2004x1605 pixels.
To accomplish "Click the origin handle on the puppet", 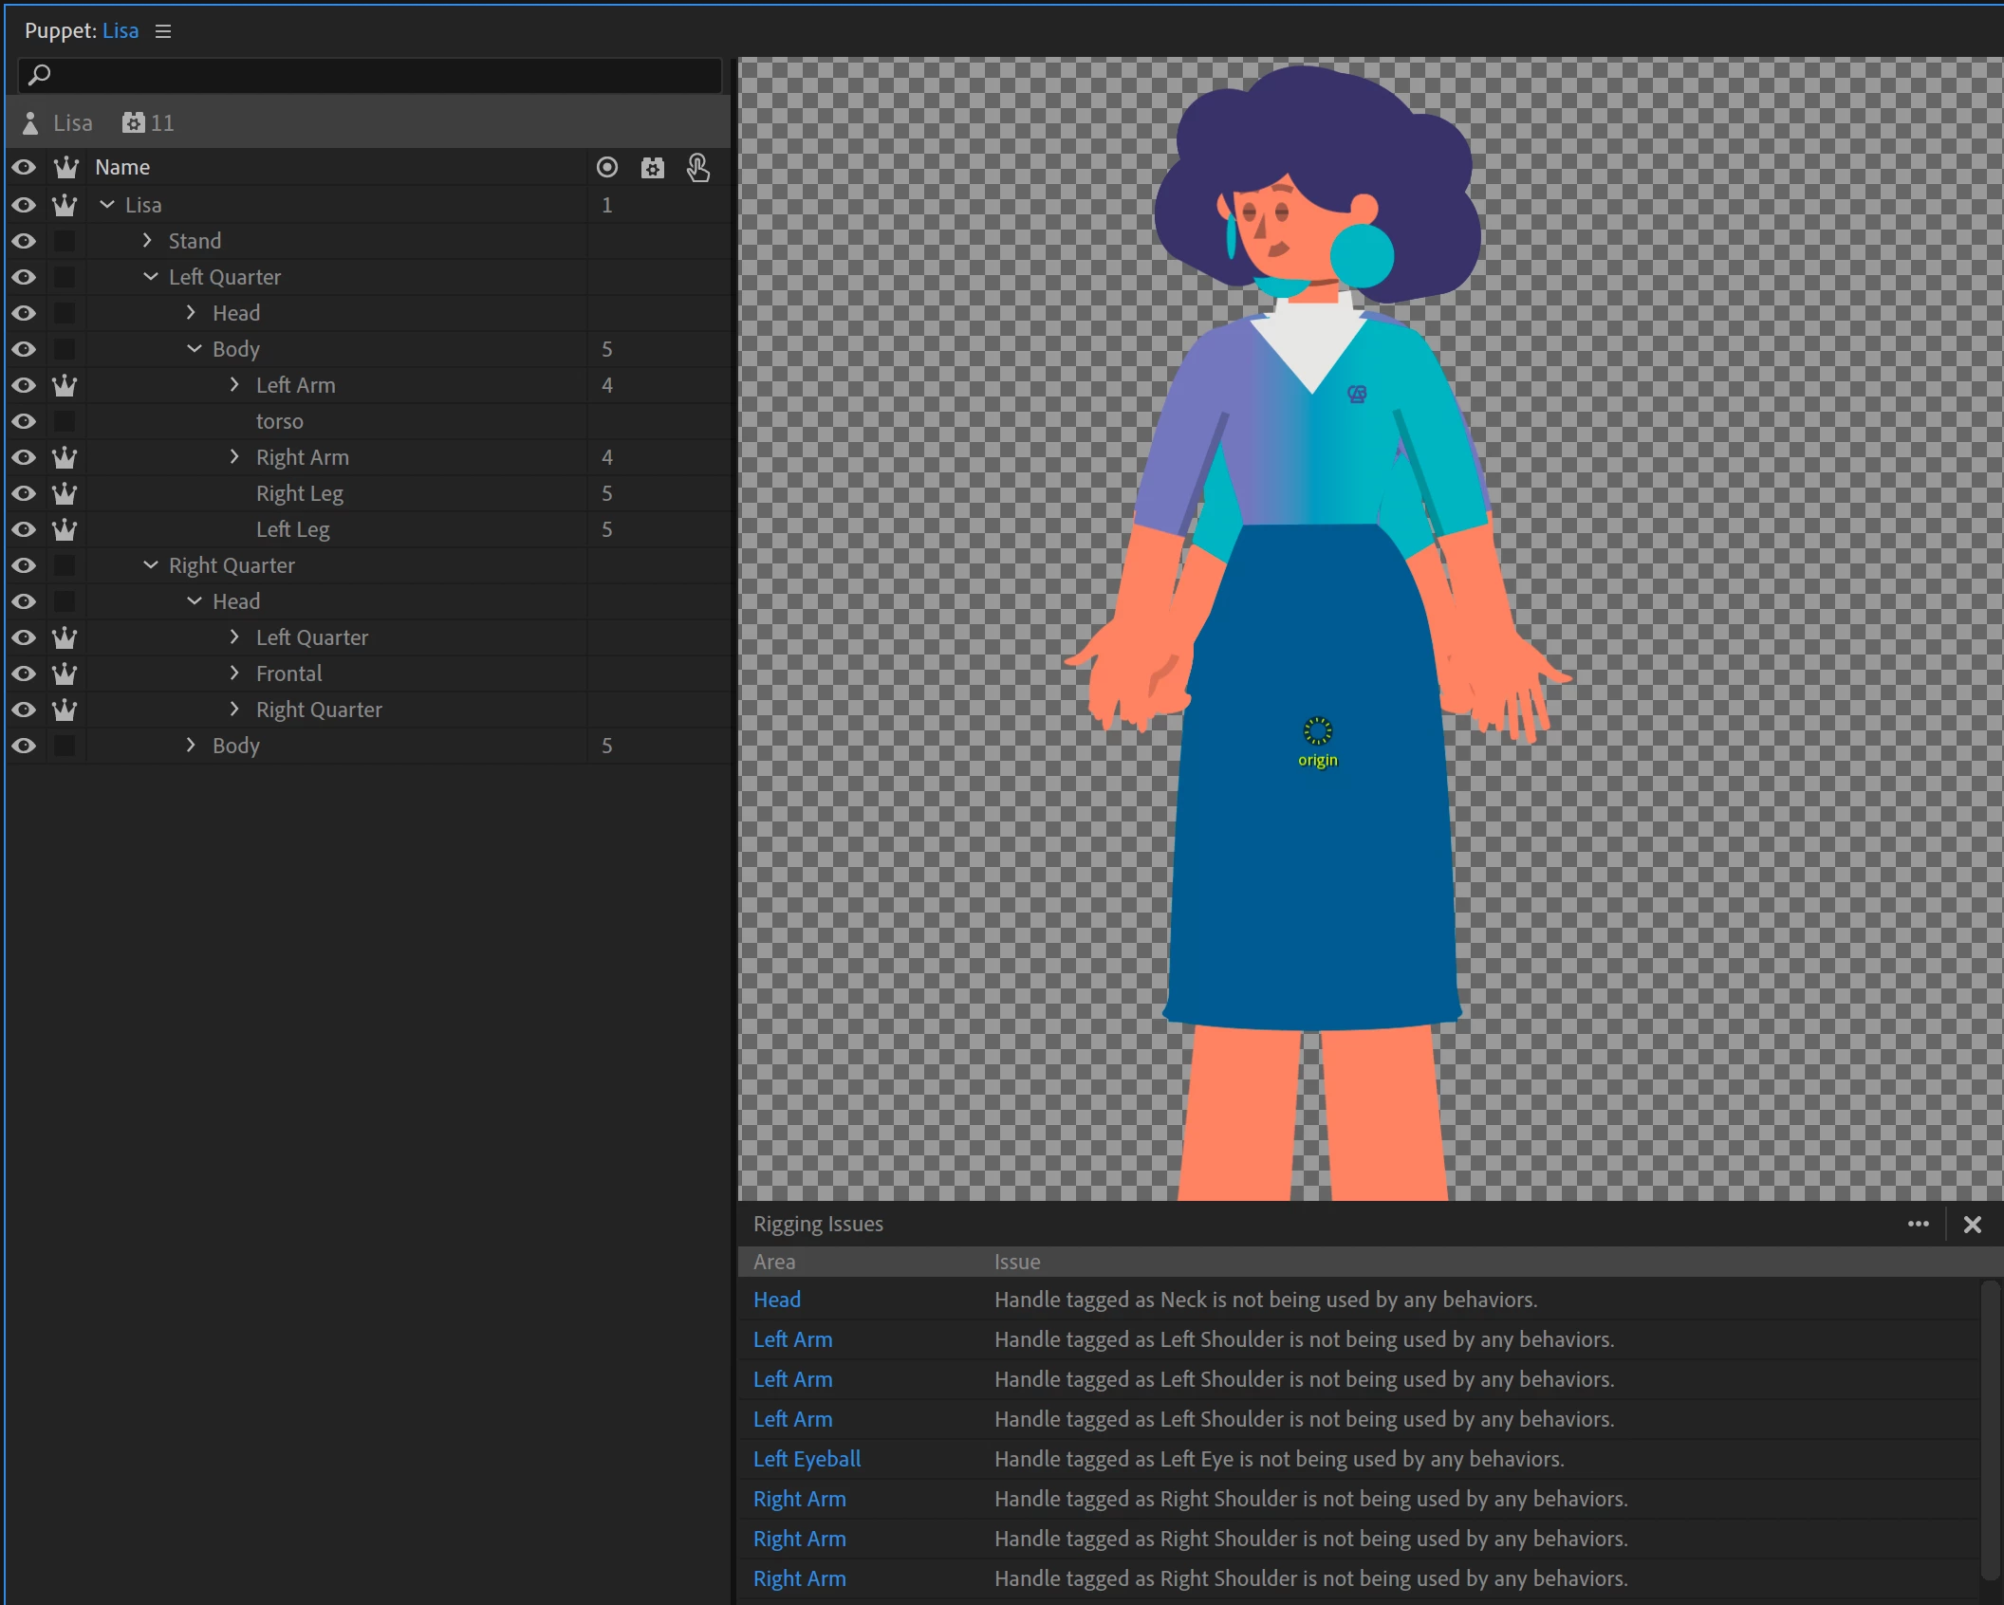I will pos(1317,730).
